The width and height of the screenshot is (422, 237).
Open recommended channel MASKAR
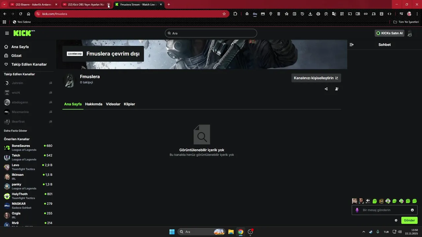(28, 206)
